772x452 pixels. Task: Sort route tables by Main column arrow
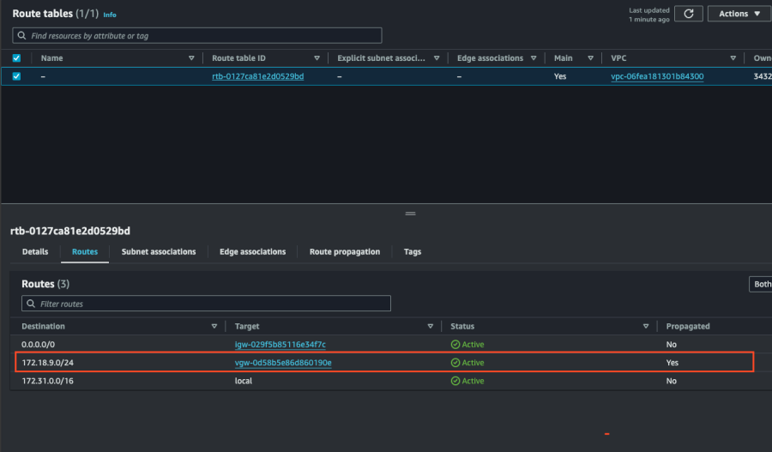click(x=591, y=58)
